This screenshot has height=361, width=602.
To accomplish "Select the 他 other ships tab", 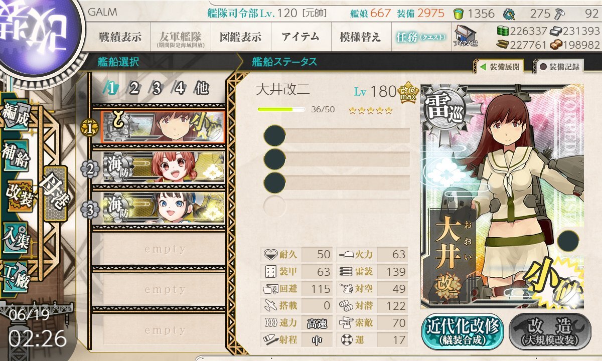I will pos(202,89).
